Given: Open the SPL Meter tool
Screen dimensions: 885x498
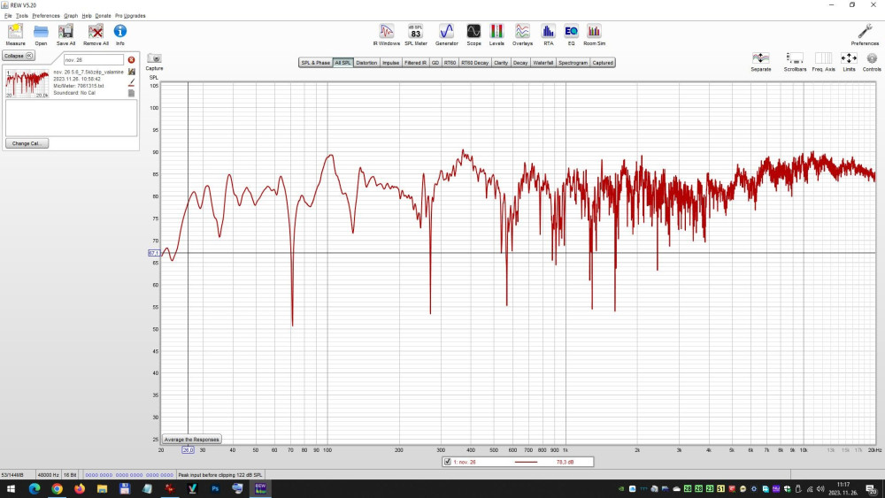Looking at the screenshot, I should (415, 32).
